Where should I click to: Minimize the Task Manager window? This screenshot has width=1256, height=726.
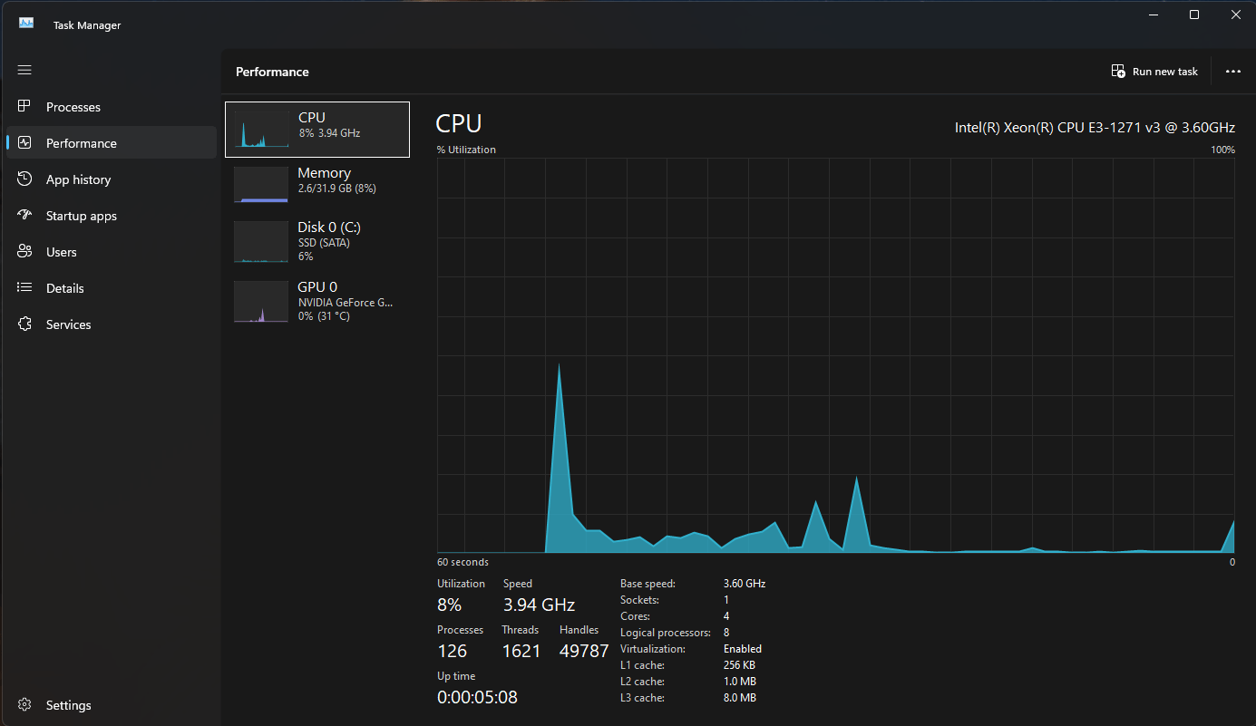point(1154,15)
